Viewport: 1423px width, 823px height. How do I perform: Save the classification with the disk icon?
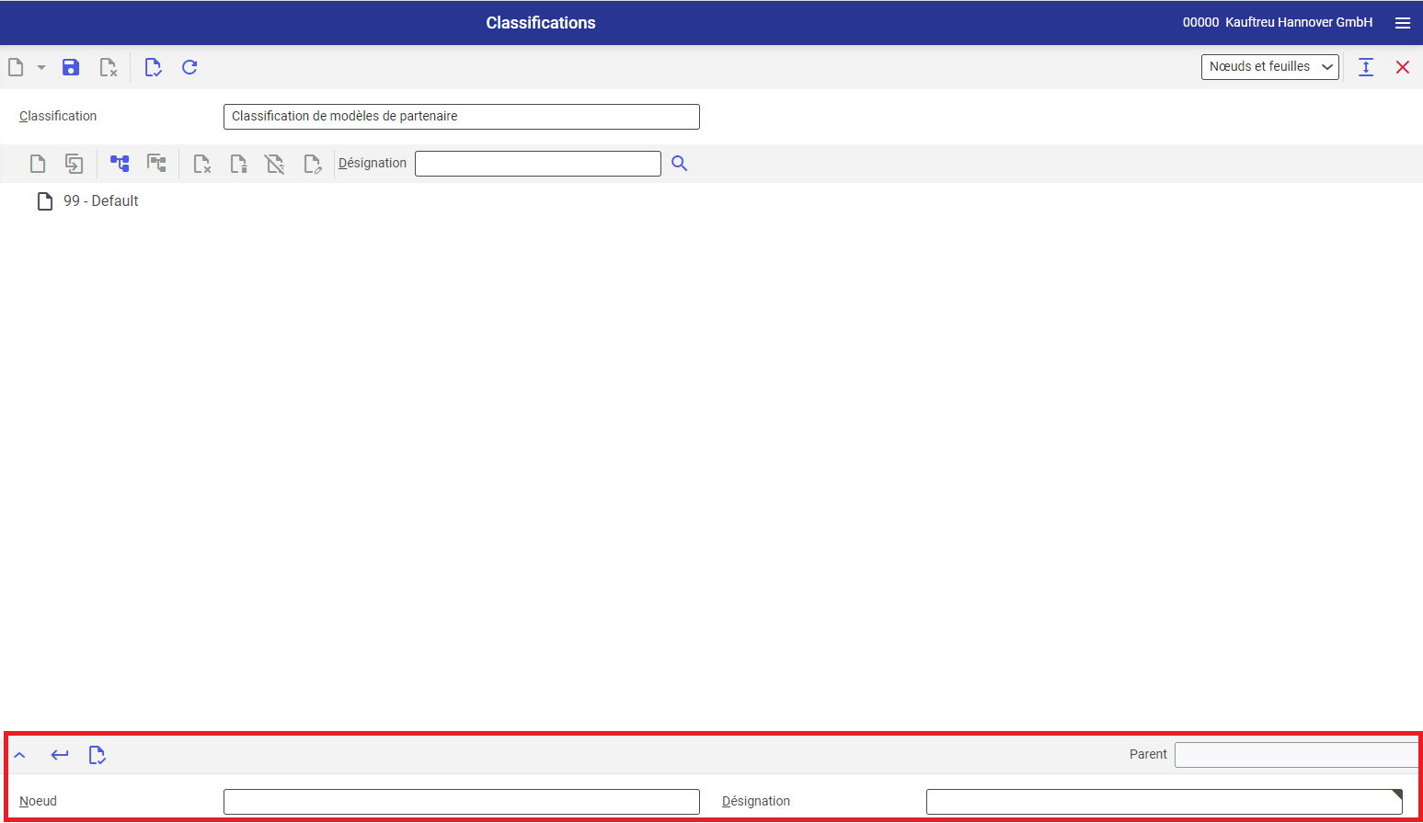[x=71, y=67]
